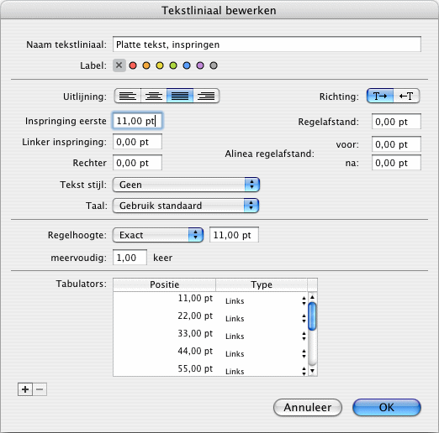Set right-to-left text direction
439x433 pixels.
coord(406,96)
